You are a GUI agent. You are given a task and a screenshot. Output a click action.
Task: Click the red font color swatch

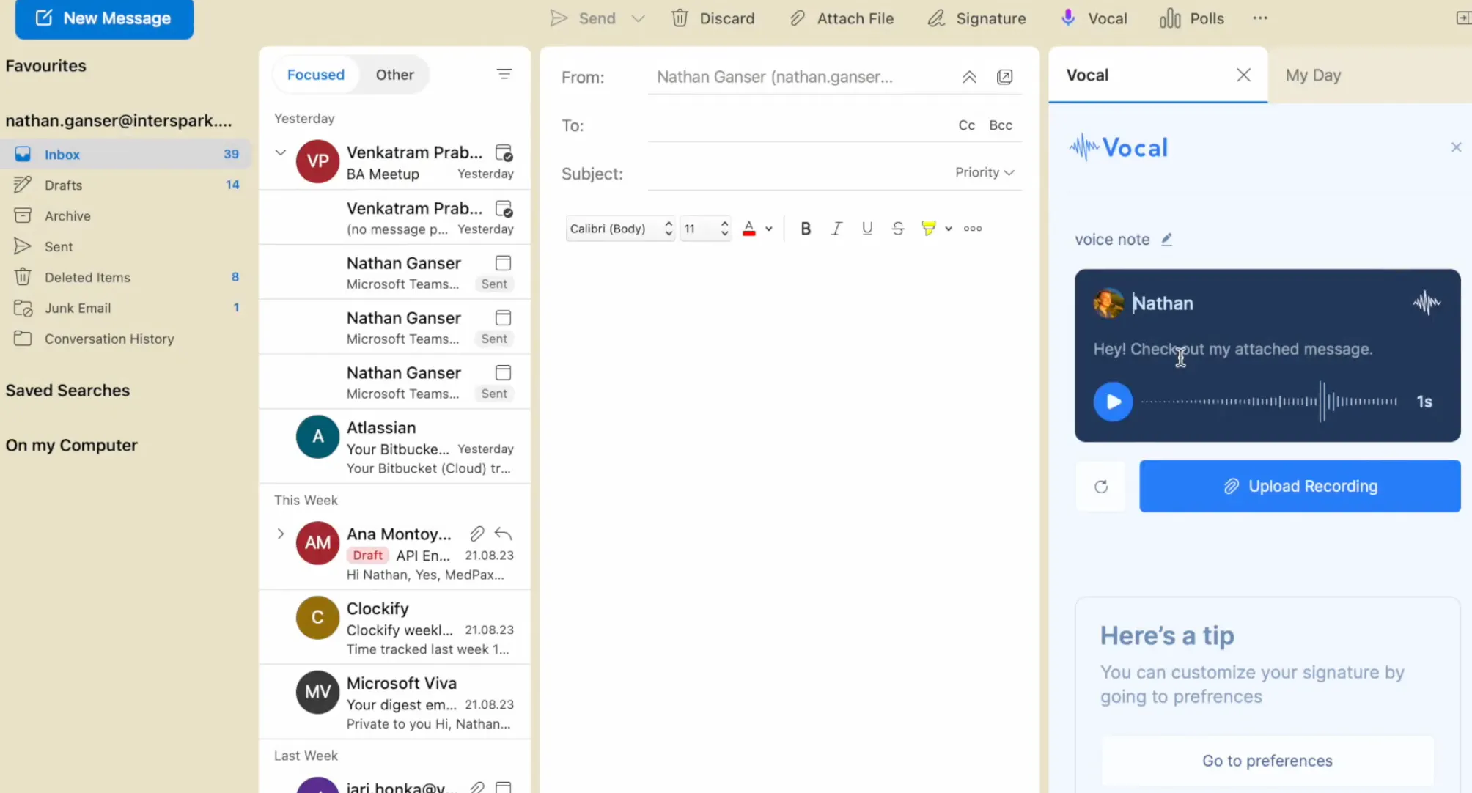(x=748, y=229)
